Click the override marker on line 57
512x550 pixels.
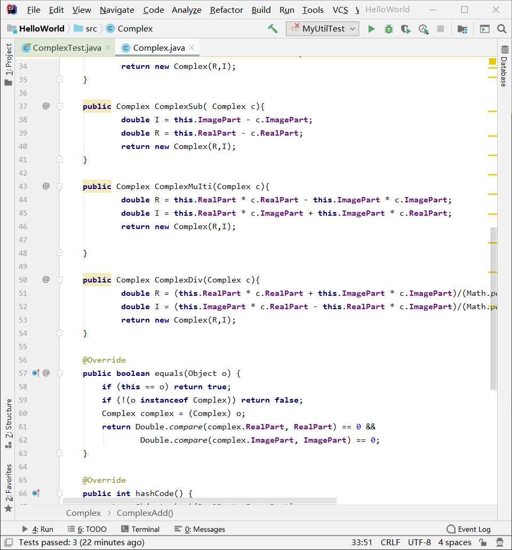tap(36, 373)
